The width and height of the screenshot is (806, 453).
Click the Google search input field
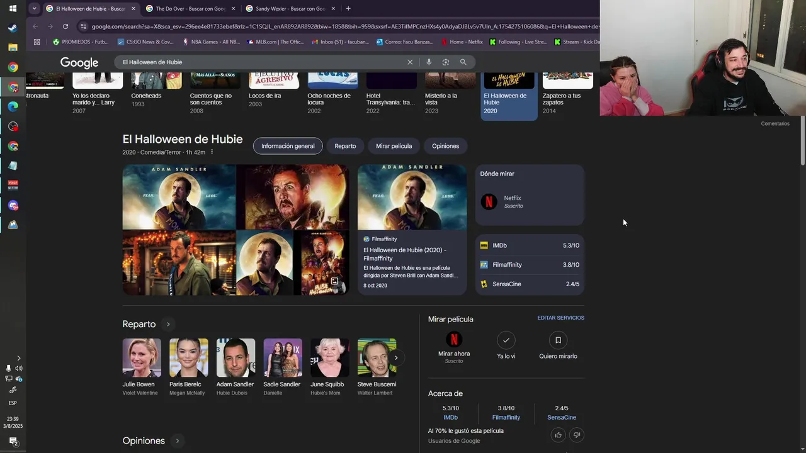coord(263,62)
